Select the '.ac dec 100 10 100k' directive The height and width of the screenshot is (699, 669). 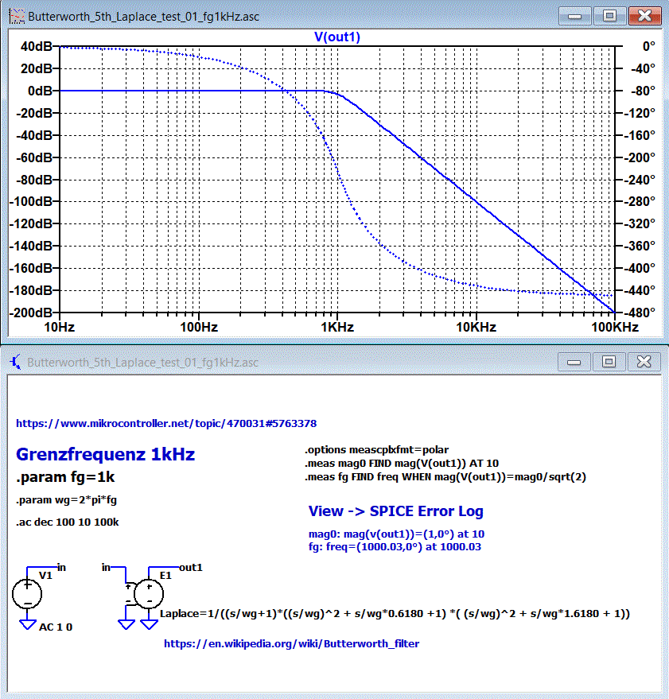tap(68, 522)
